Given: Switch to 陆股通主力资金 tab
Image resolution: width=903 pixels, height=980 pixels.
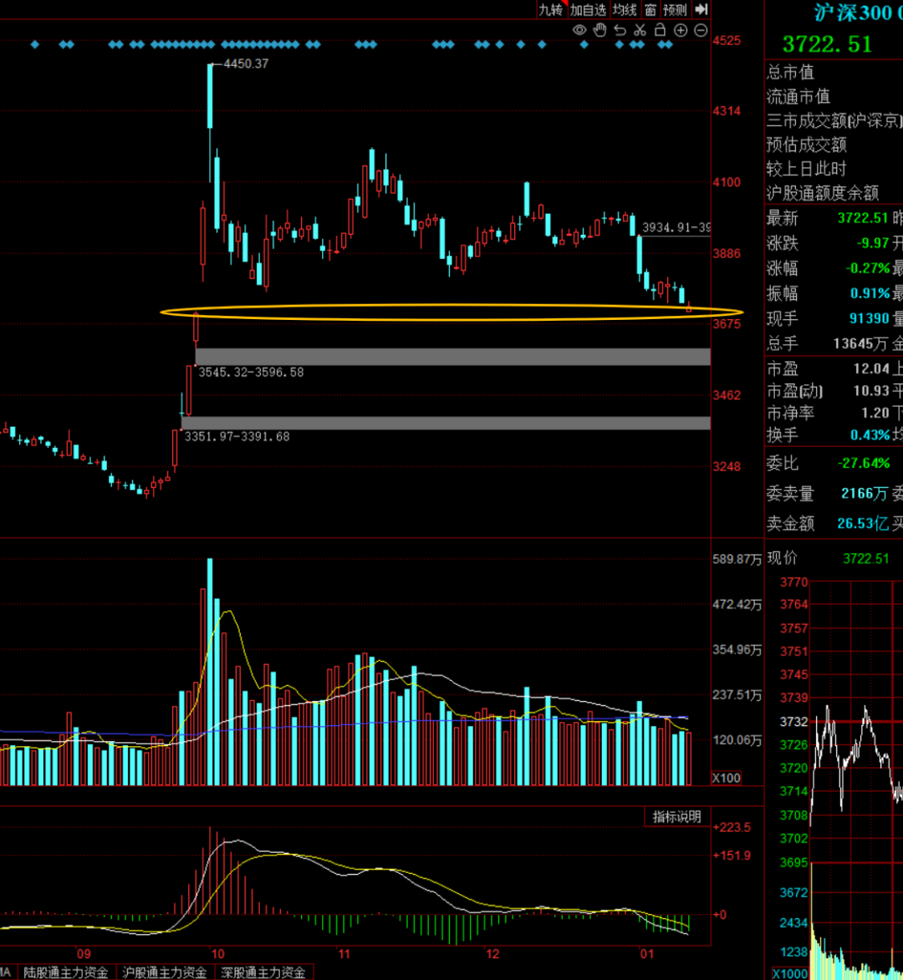Looking at the screenshot, I should 65,972.
